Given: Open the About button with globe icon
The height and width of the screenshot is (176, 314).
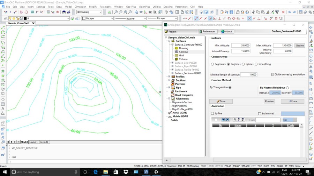Looking at the screenshot, I should click(226, 31).
